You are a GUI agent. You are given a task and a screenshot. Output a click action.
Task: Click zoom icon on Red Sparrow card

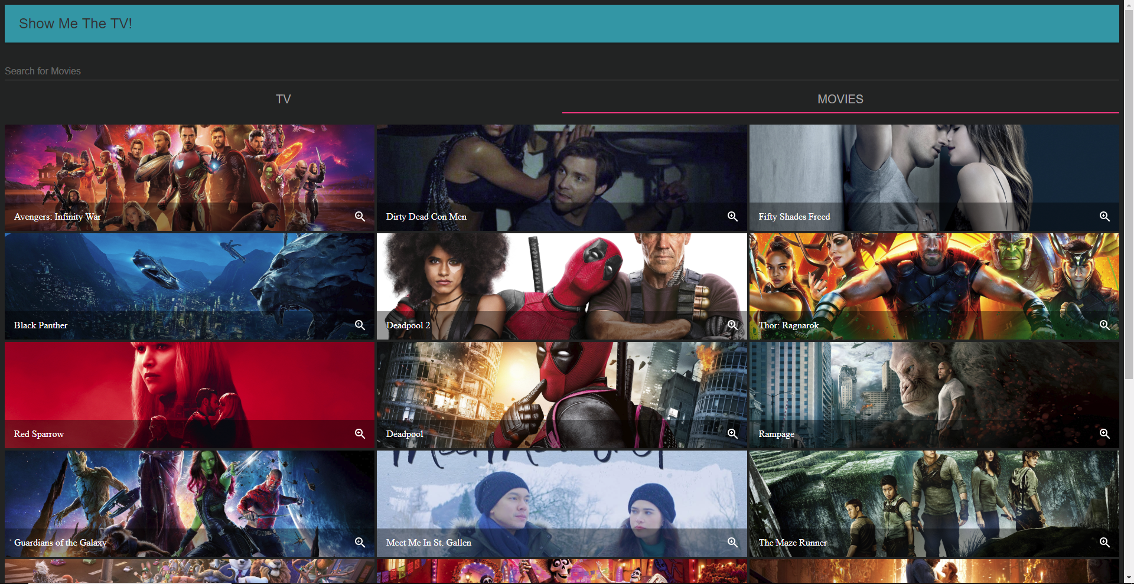[x=360, y=434]
